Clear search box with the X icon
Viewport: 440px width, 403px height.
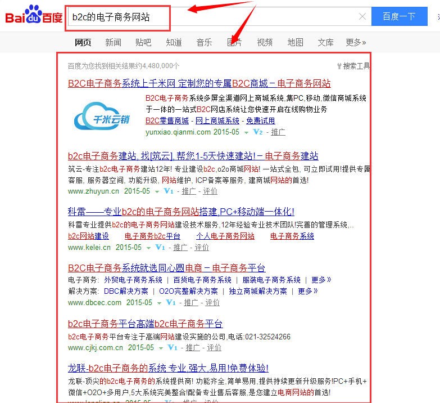362,16
